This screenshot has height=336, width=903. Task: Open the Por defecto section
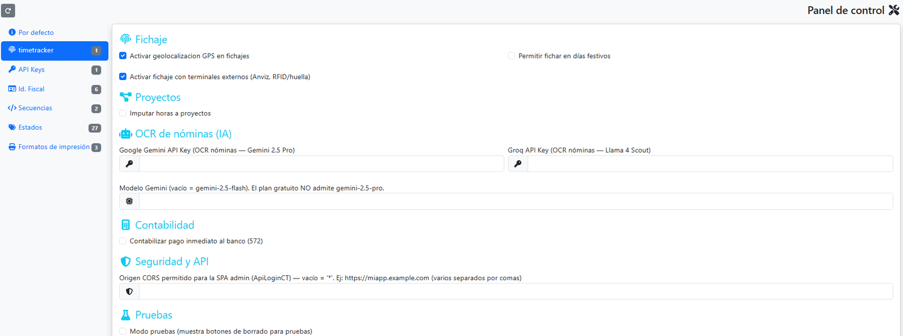55,32
